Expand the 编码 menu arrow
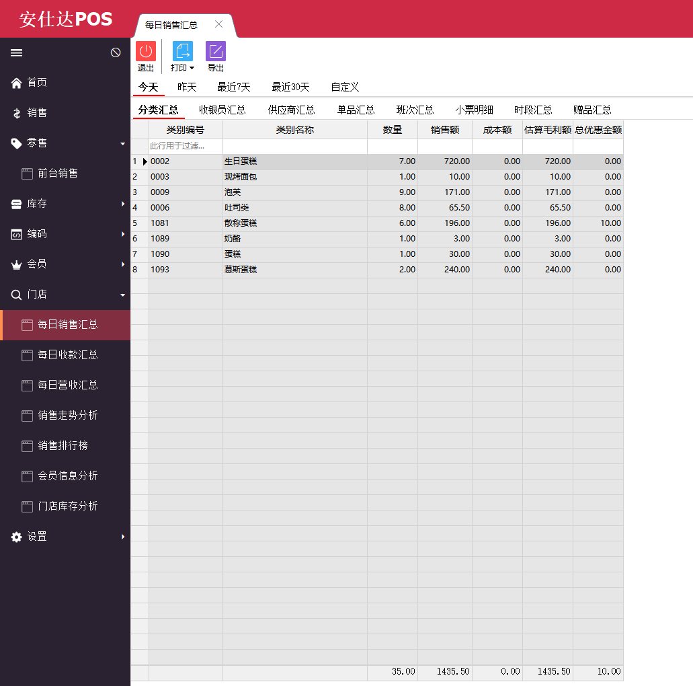 [123, 234]
